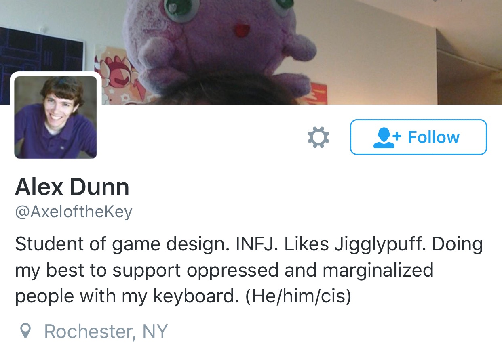
Task: Follow Alex Dunn
Action: [x=418, y=137]
